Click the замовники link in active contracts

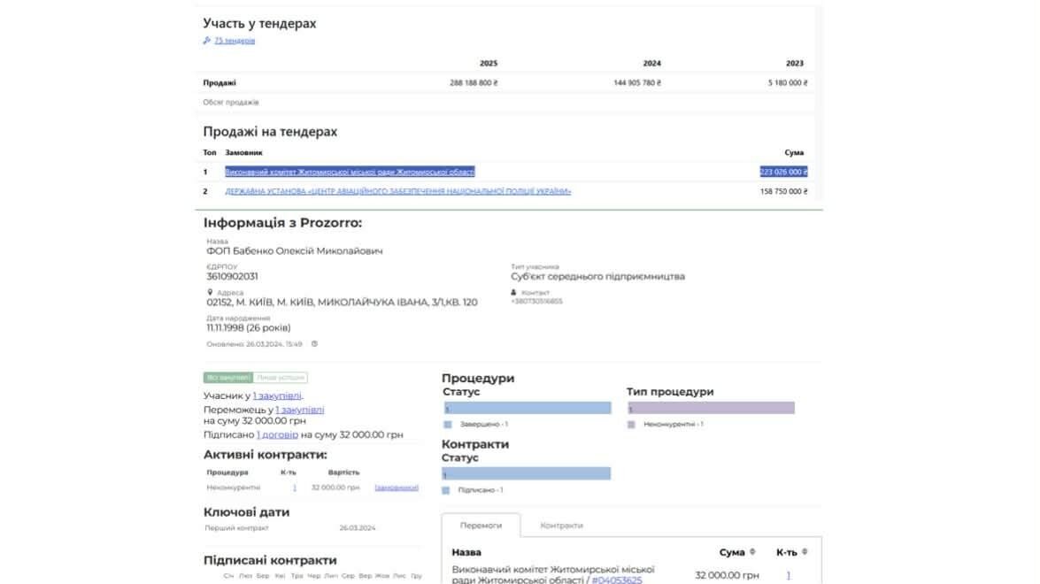click(396, 488)
